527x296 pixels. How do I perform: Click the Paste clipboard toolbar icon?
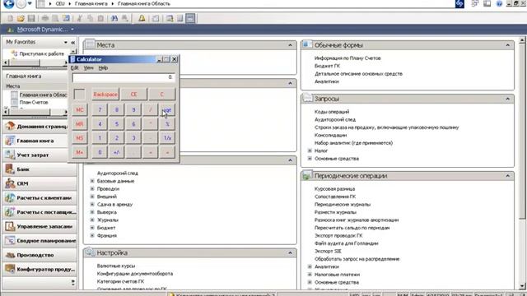coord(100,18)
